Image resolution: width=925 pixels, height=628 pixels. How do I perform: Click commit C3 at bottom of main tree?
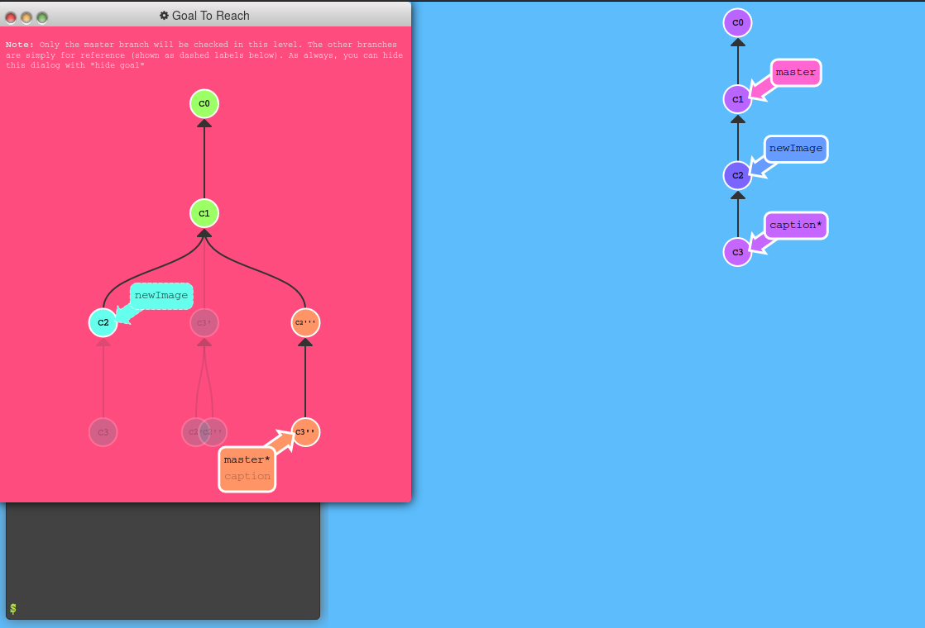click(x=736, y=251)
